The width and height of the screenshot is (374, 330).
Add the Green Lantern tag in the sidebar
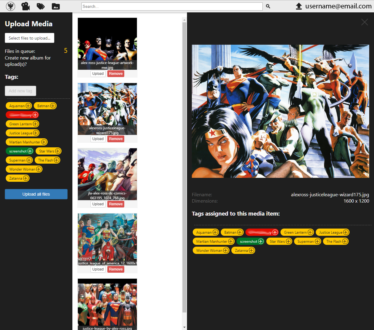[x=36, y=124]
